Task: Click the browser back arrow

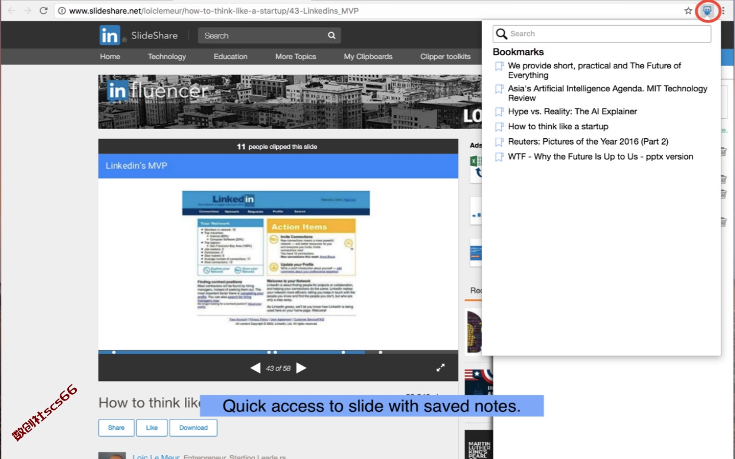Action: coord(11,10)
